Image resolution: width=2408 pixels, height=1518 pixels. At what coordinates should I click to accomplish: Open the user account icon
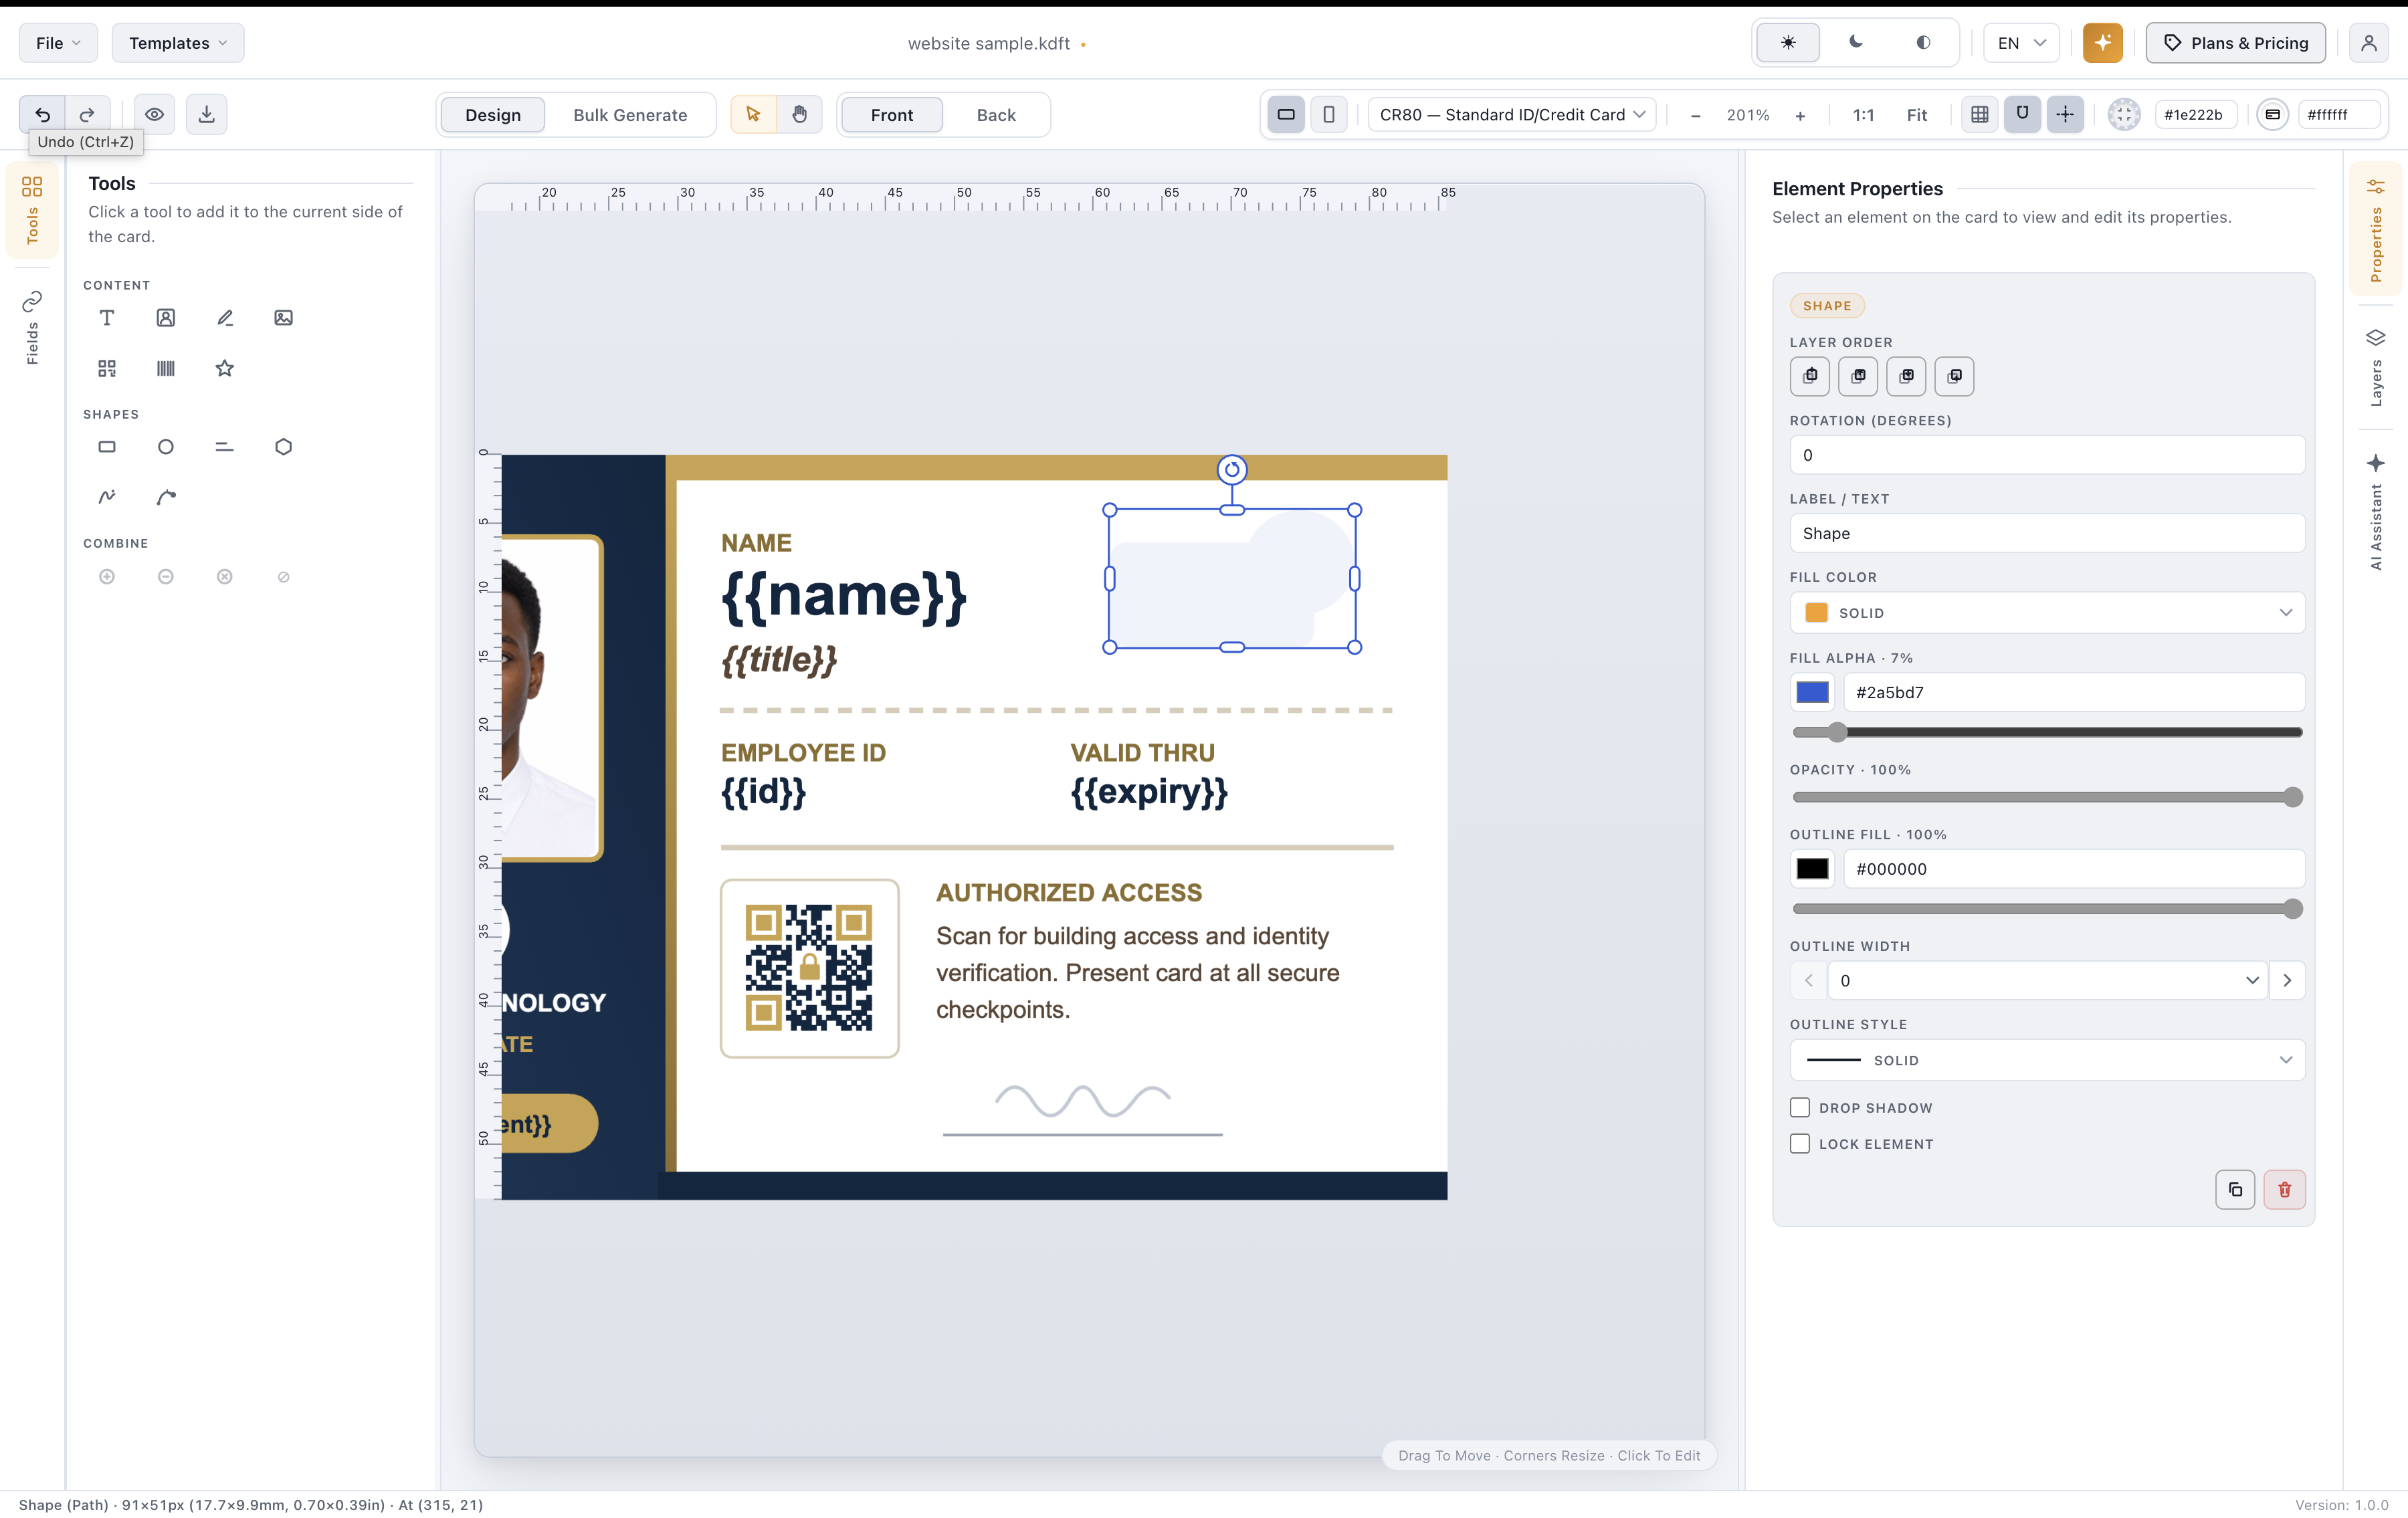[2369, 43]
